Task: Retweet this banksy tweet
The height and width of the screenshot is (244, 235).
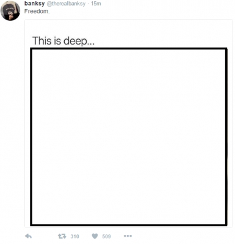Action: pos(62,236)
